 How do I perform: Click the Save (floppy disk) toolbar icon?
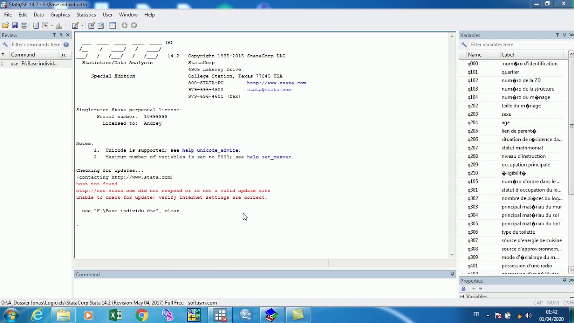[15, 26]
